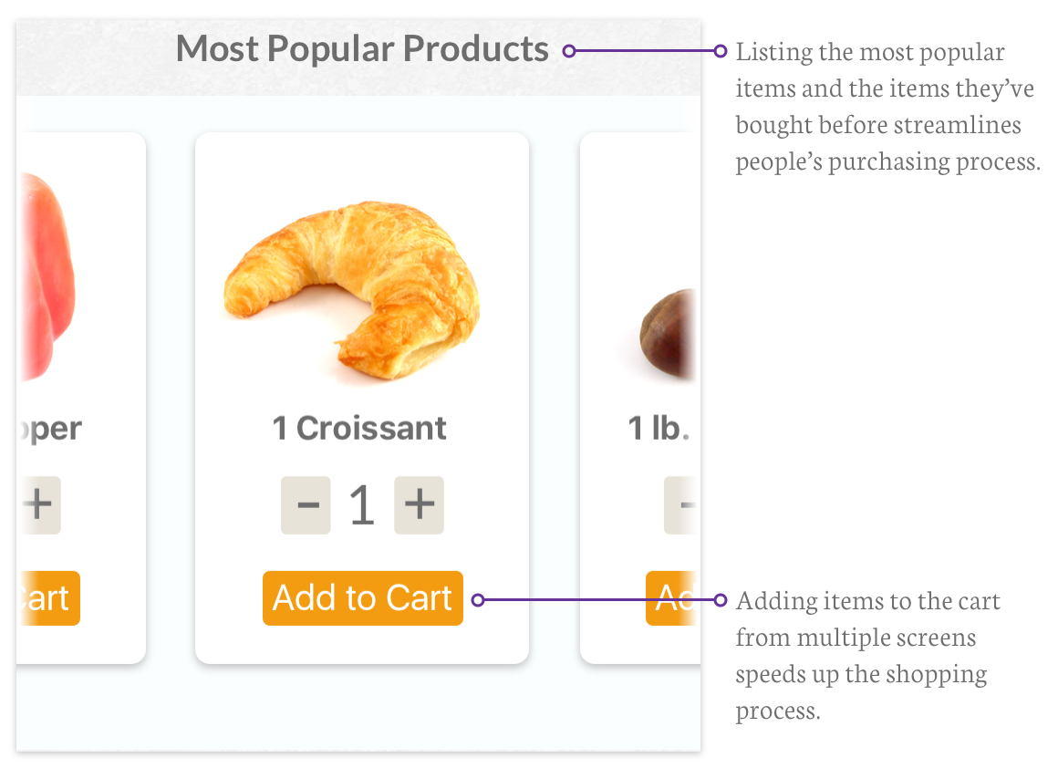Increase croissant quantity with the plus button
This screenshot has width=1058, height=768.
pyautogui.click(x=419, y=504)
